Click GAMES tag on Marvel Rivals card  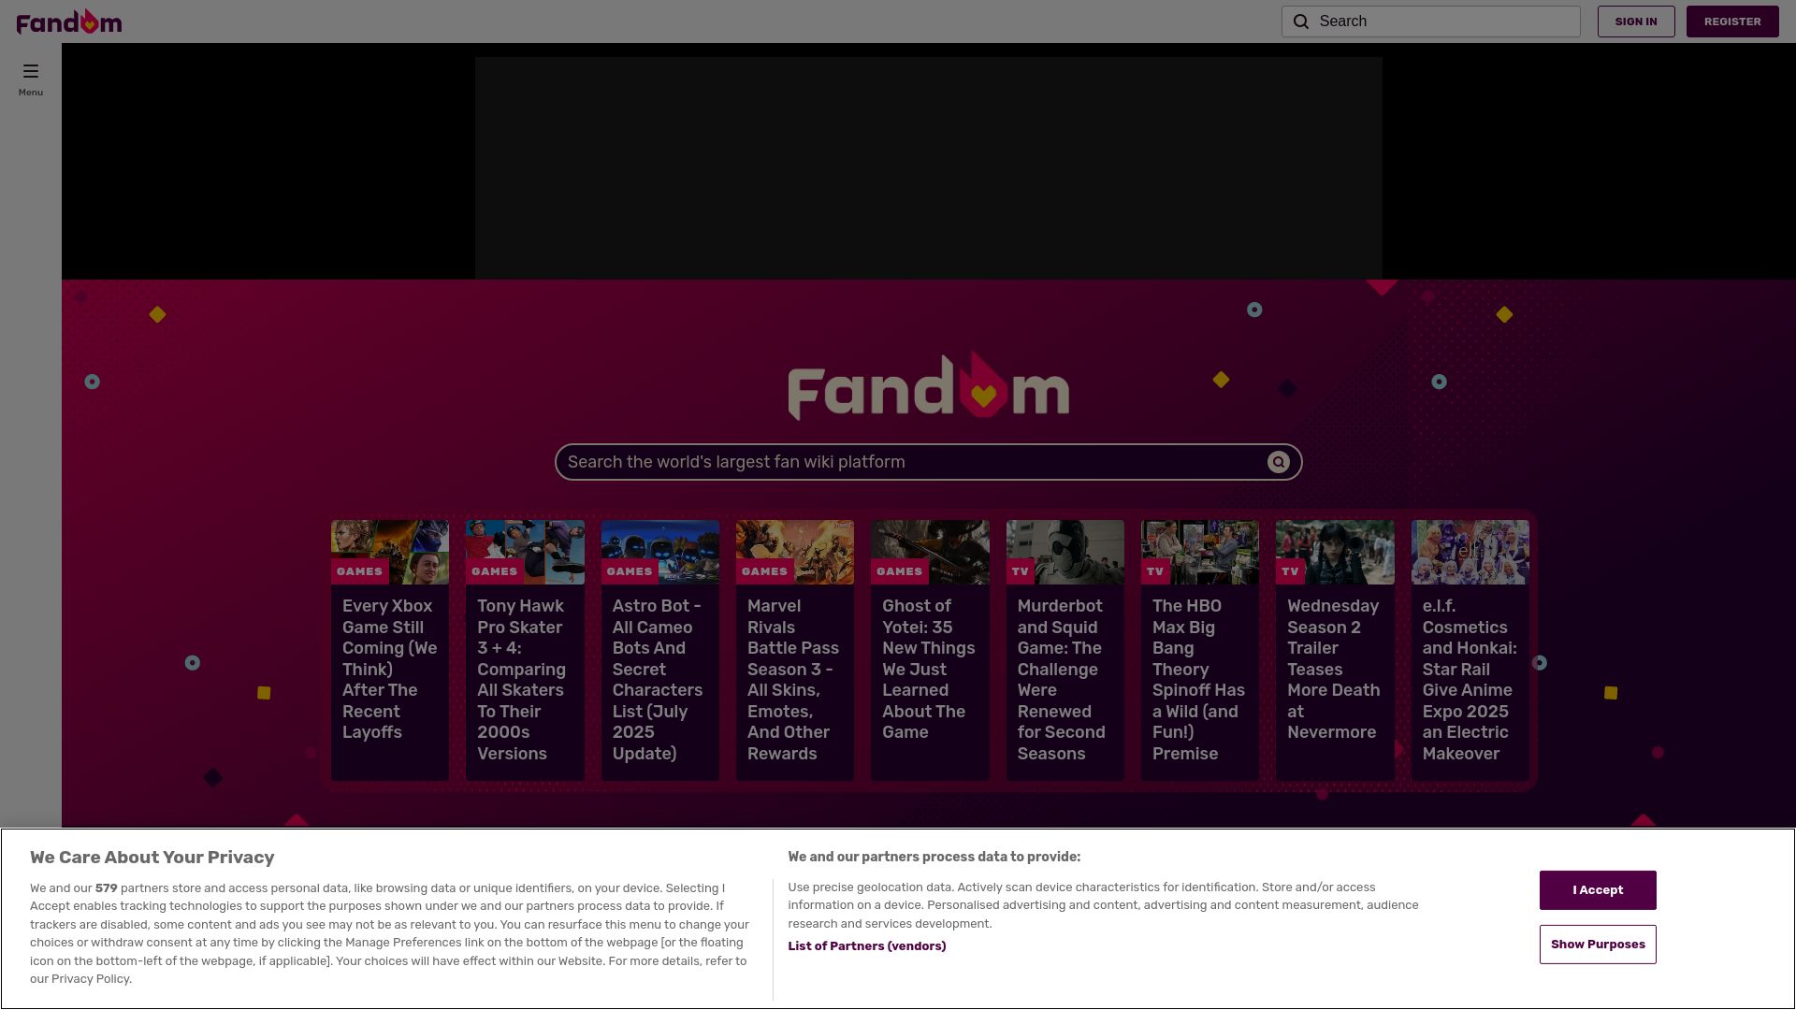click(764, 571)
